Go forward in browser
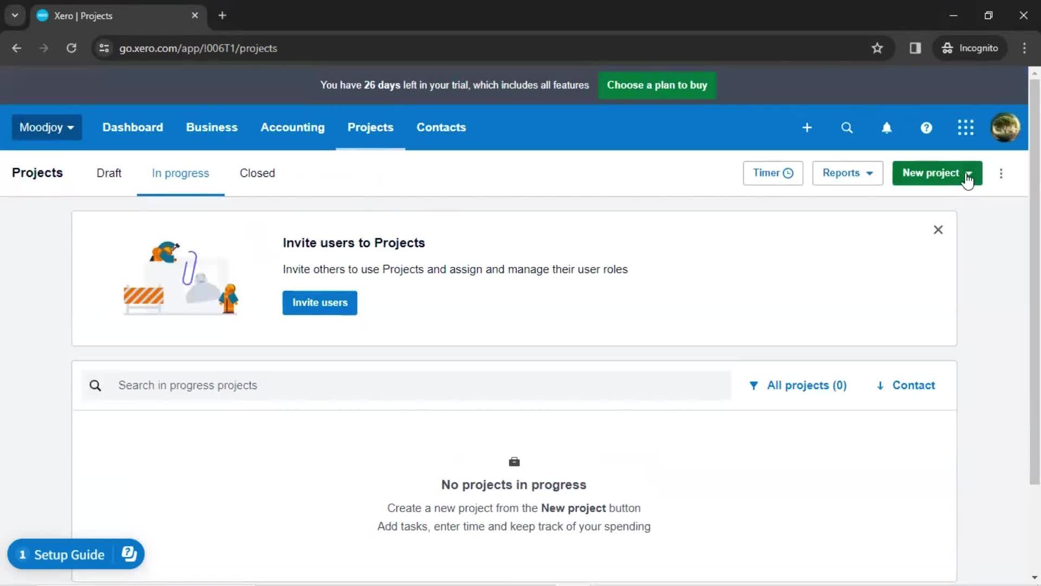Screen dimensions: 1041x586 [44, 48]
